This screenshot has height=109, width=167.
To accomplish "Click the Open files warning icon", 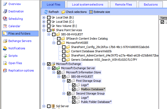I will 5,63.
